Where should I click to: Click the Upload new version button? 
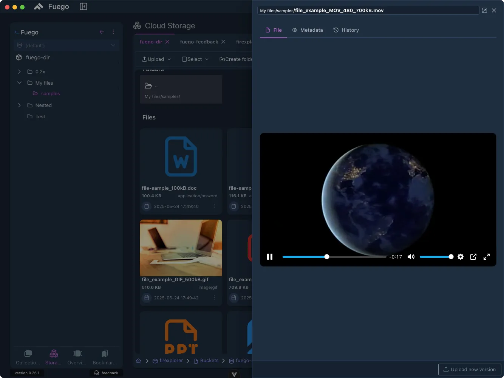(469, 369)
